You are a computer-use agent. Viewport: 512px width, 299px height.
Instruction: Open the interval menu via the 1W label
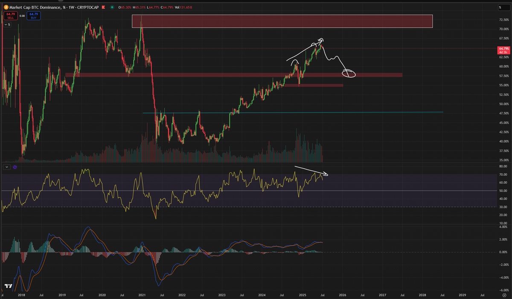coord(71,7)
